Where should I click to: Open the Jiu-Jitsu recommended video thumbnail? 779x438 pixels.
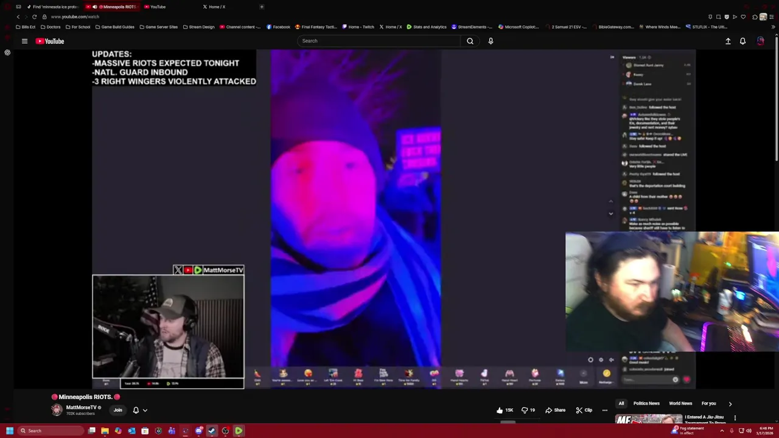point(648,420)
